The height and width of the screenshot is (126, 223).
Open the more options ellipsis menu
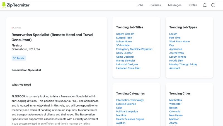coord(213,5)
